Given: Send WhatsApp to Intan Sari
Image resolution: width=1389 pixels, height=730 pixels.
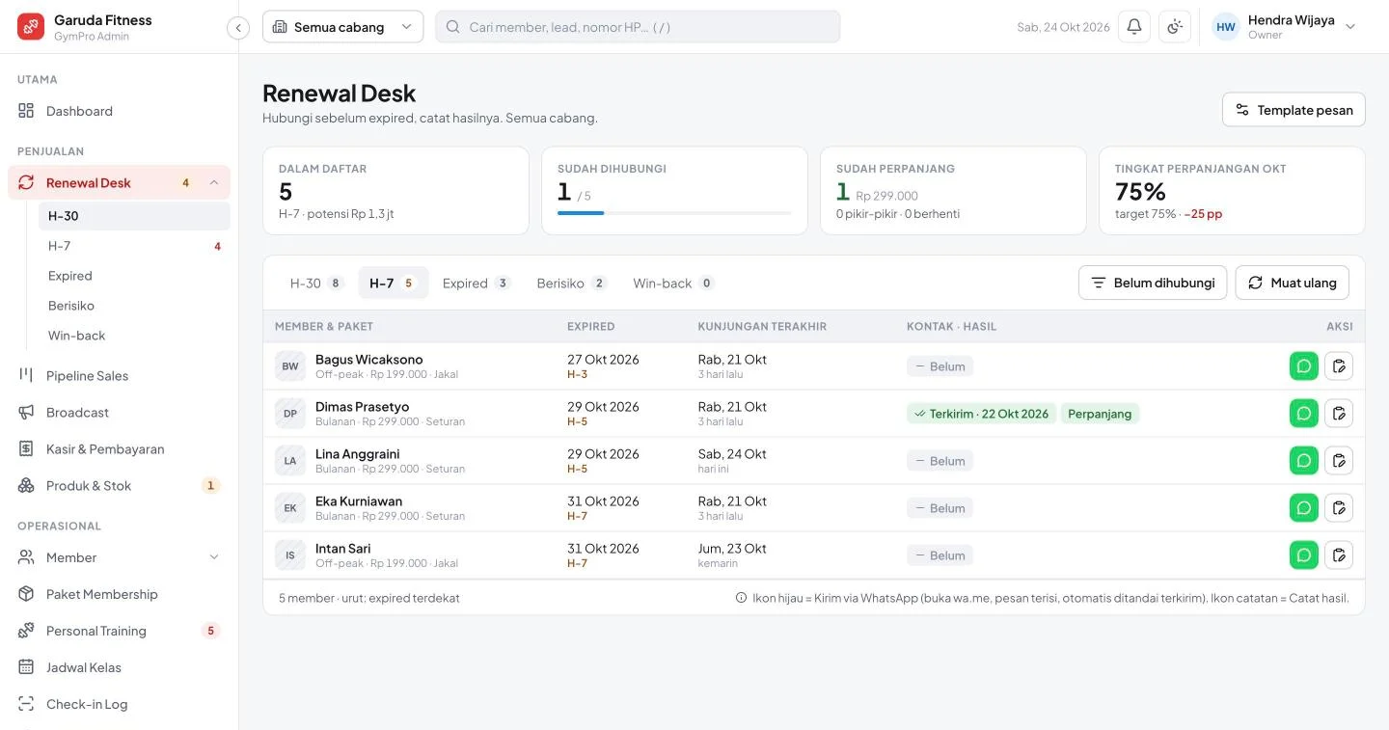Looking at the screenshot, I should tap(1304, 555).
